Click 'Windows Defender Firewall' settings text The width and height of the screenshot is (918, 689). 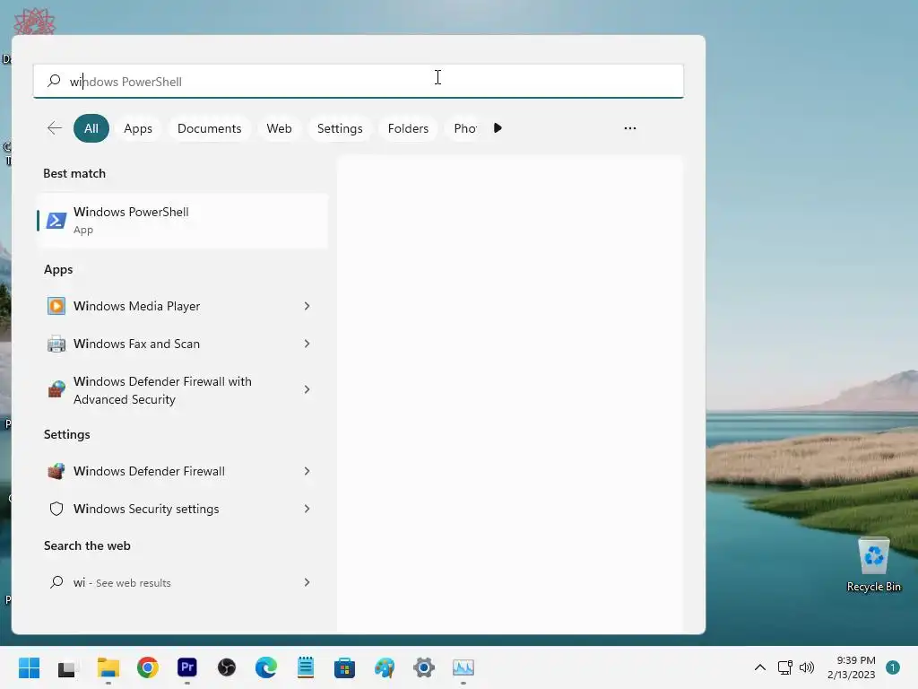tap(150, 471)
